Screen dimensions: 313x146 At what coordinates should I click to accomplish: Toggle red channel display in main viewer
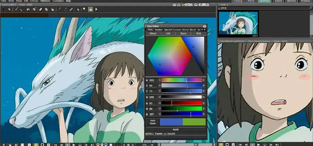pyautogui.click(x=98, y=145)
